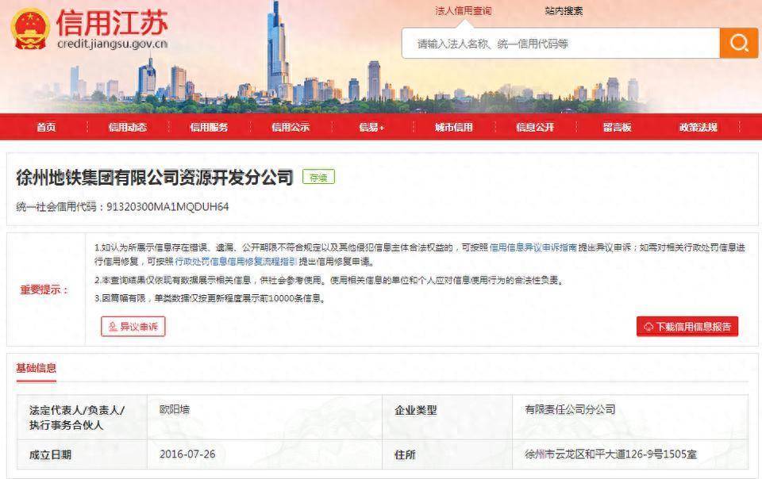Focus the legal entity name search field

click(561, 43)
